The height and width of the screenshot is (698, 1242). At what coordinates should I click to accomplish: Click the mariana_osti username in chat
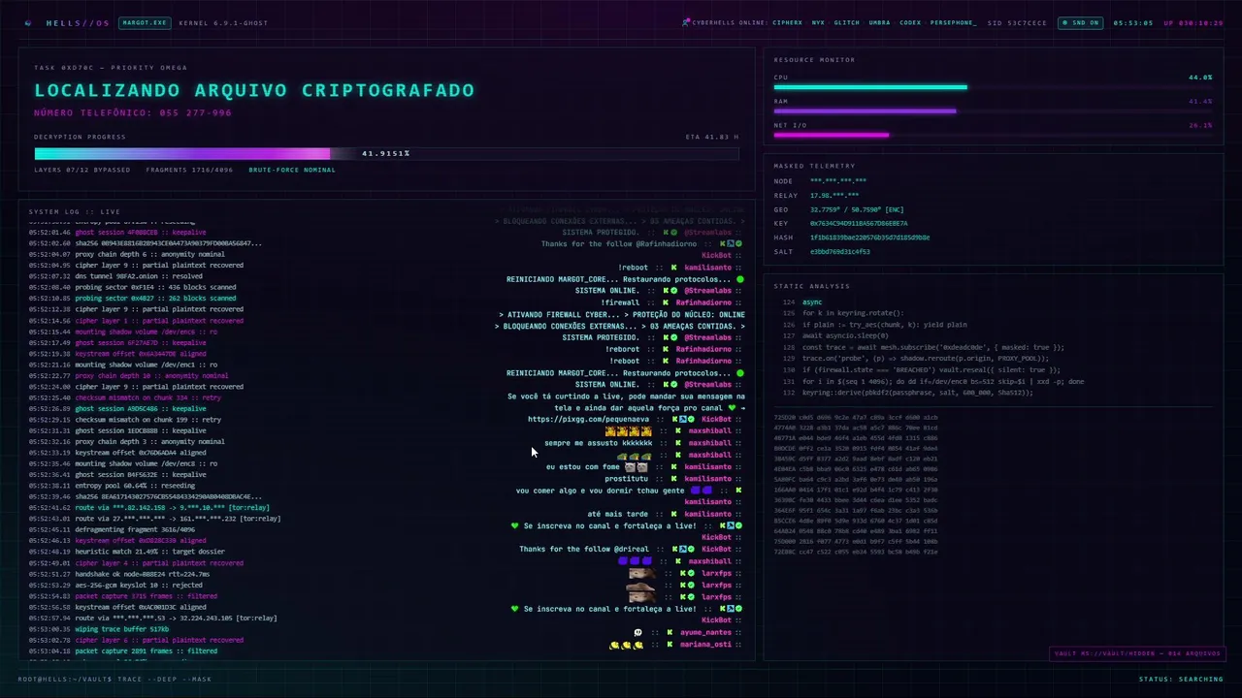(x=706, y=645)
